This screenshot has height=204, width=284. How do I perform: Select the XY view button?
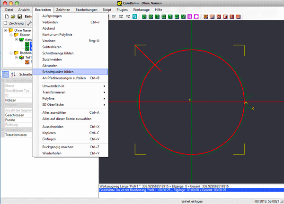pyautogui.click(x=114, y=17)
